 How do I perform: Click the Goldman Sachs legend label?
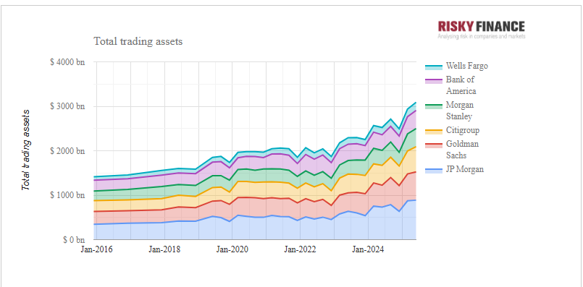point(462,150)
